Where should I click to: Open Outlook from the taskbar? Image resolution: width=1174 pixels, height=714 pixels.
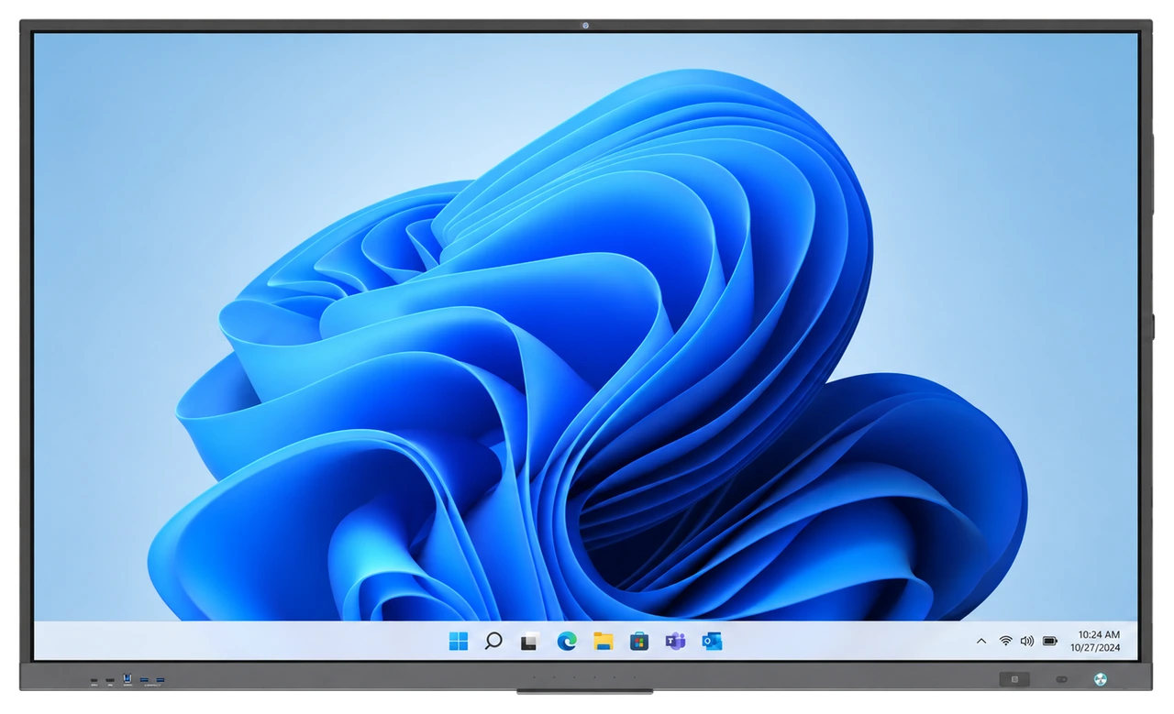[712, 642]
